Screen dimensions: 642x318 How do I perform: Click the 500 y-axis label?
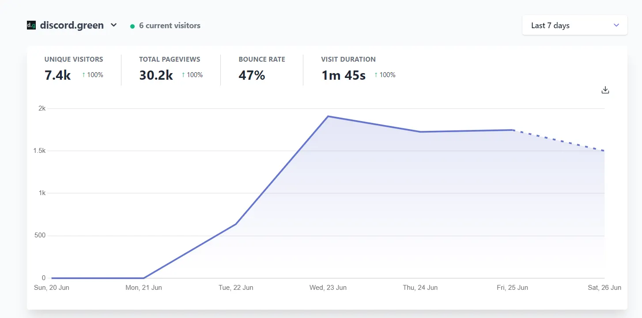(40, 236)
